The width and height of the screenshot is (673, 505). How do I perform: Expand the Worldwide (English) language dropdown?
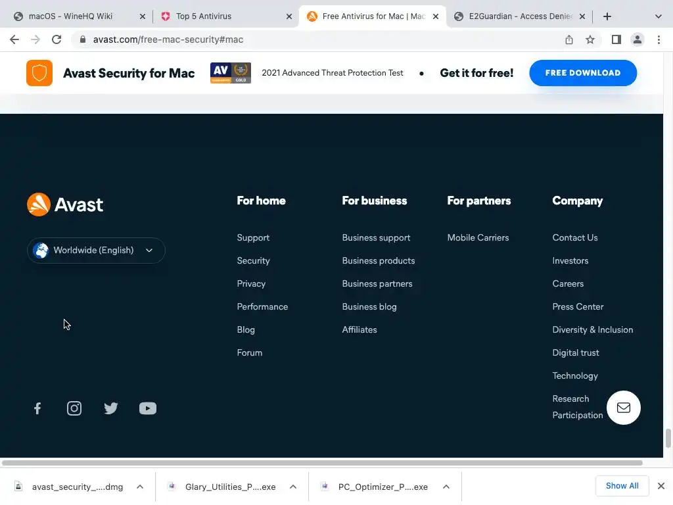96,251
